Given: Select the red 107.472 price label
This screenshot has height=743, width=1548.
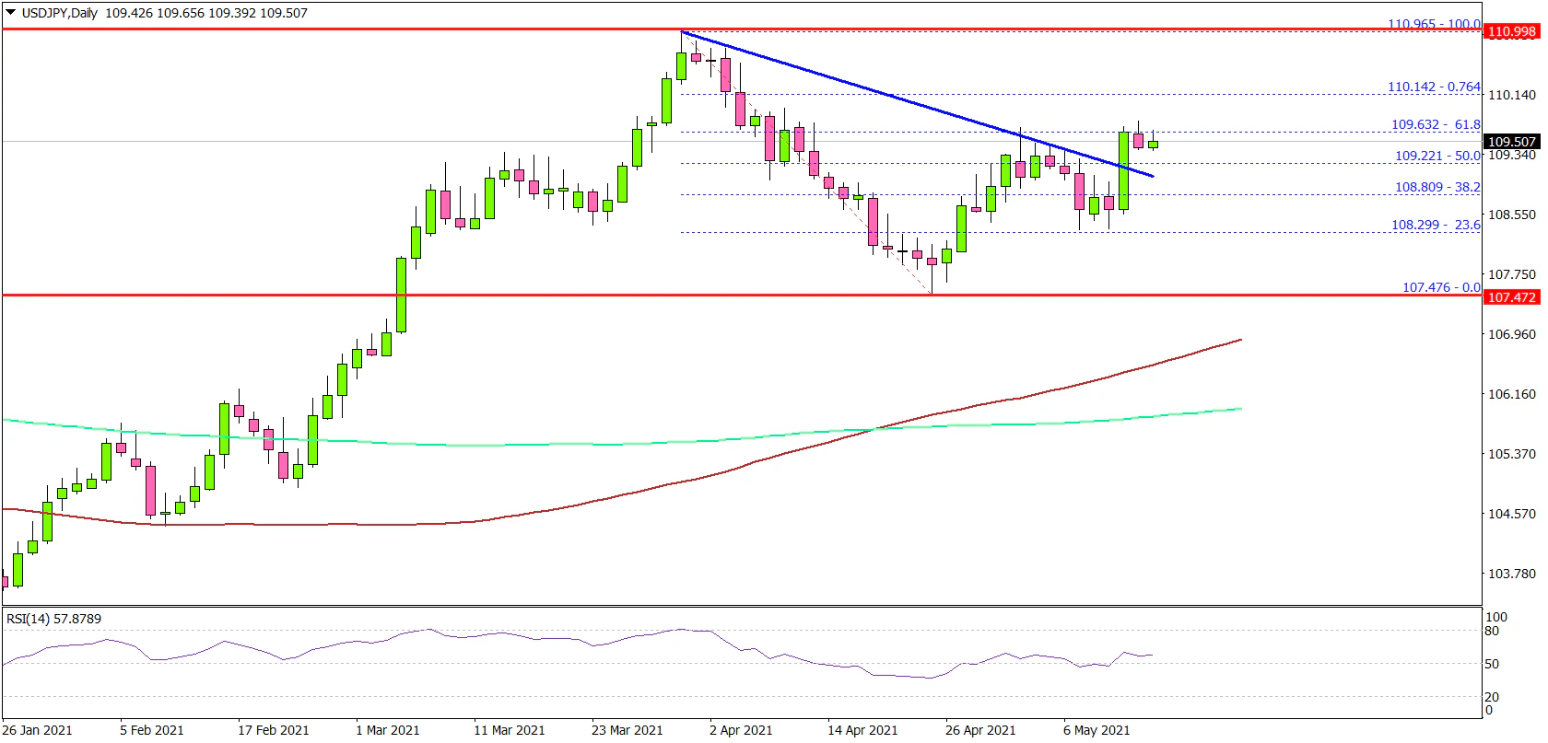Looking at the screenshot, I should point(1512,296).
